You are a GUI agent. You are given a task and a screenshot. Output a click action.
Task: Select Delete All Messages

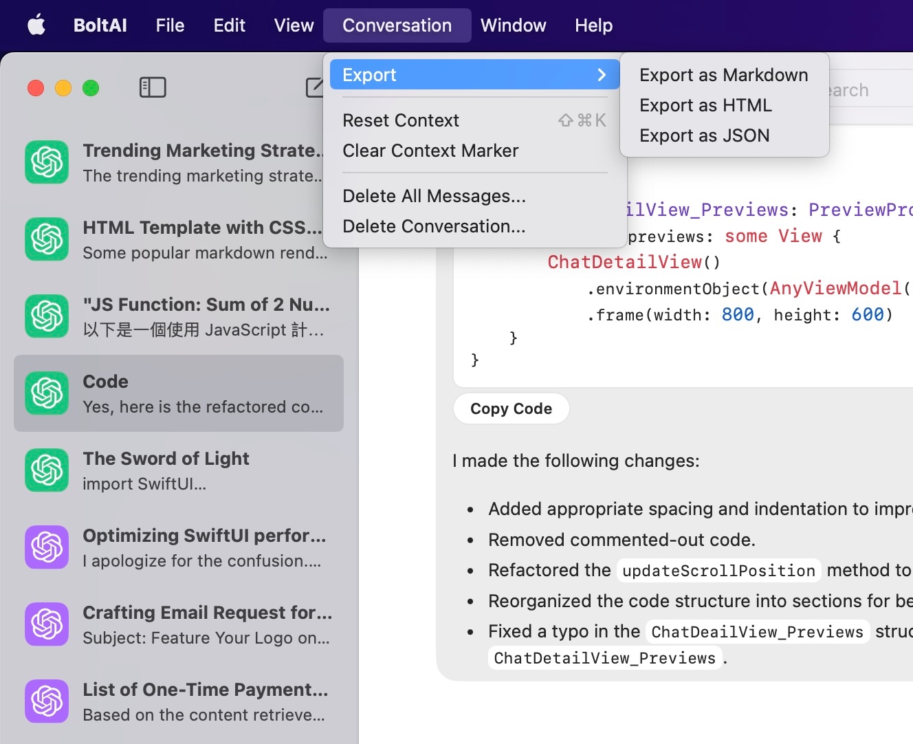click(434, 196)
